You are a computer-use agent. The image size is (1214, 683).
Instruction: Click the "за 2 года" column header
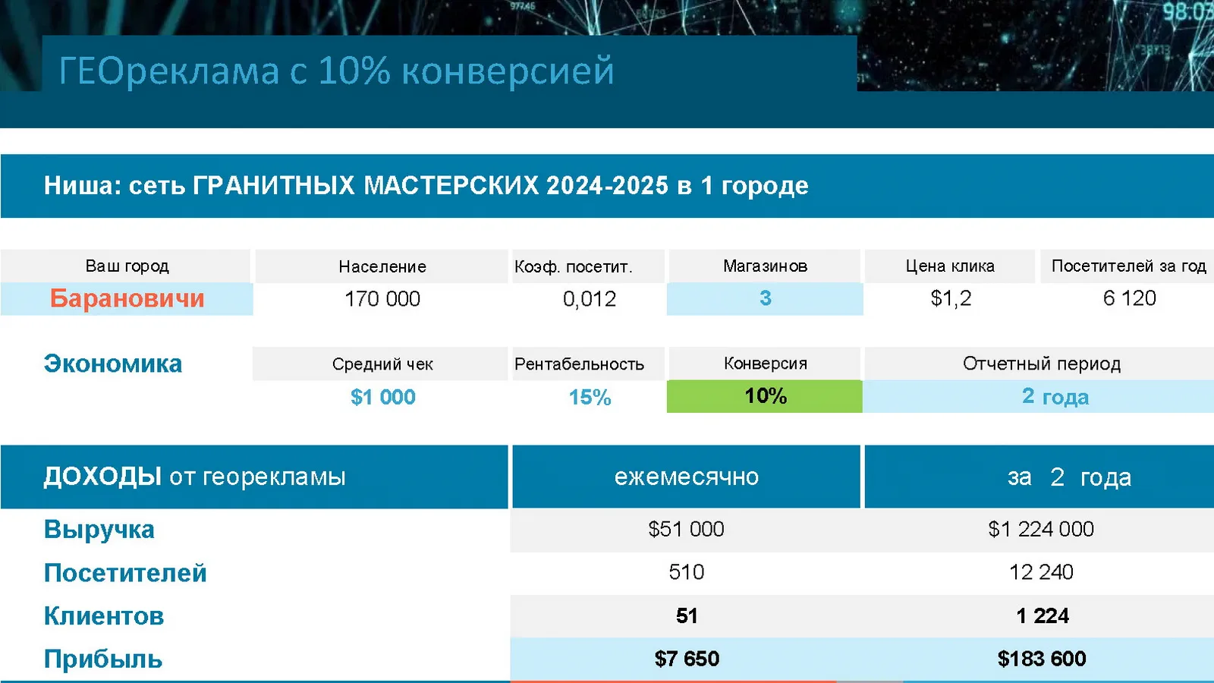1068,477
